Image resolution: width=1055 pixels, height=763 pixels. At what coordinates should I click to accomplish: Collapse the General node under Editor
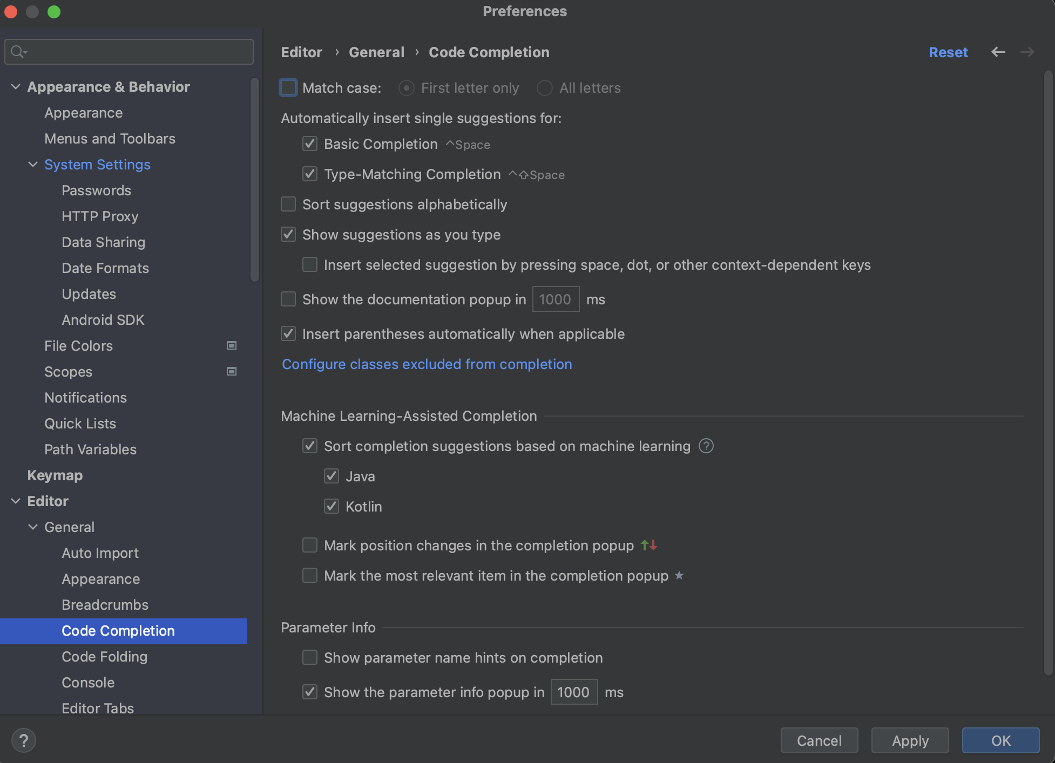pos(33,527)
